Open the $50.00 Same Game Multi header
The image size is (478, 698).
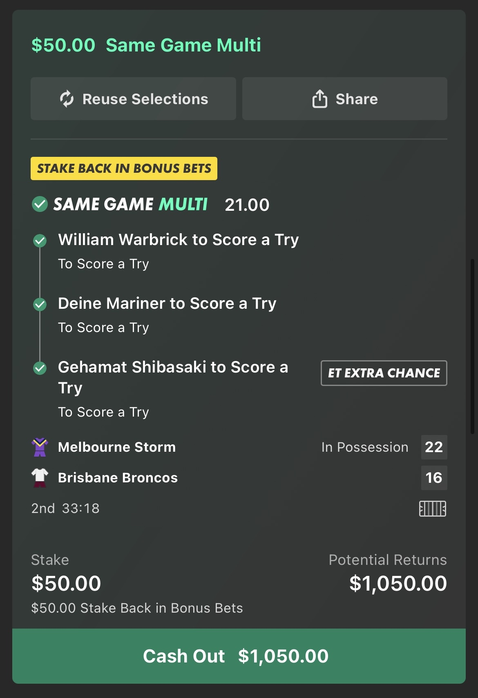(x=146, y=45)
